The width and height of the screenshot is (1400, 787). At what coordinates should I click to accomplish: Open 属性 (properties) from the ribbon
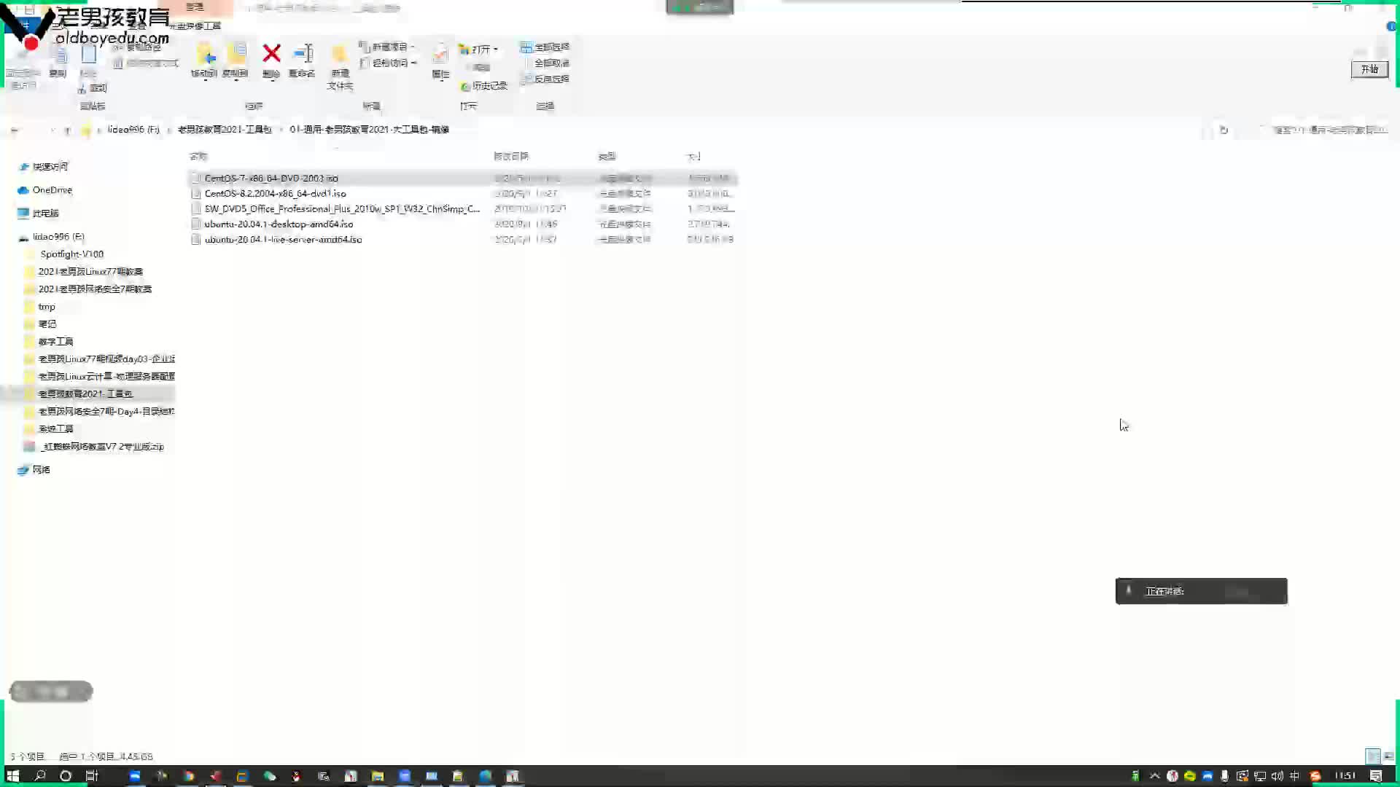point(440,60)
